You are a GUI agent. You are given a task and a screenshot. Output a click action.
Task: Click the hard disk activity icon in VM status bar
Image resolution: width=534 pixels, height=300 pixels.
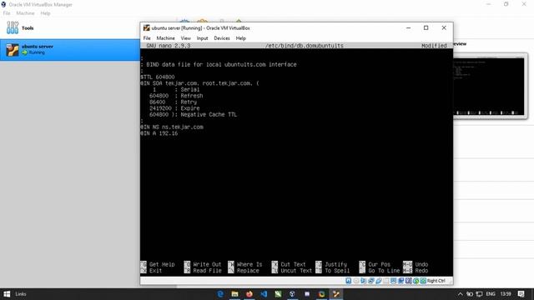coord(349,281)
